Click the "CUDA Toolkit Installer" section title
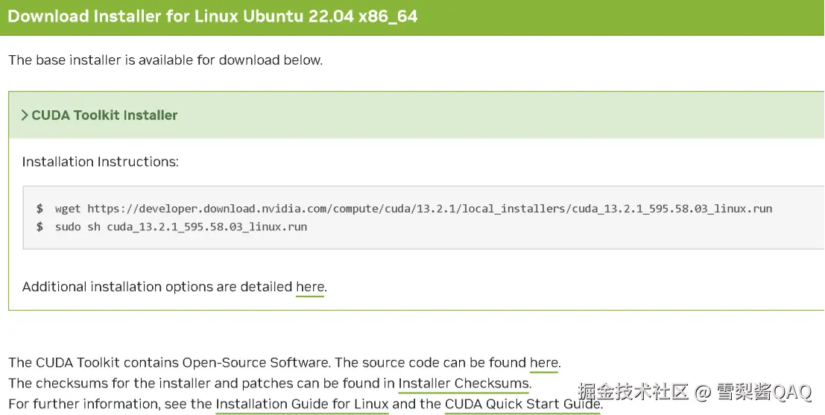 [x=104, y=115]
